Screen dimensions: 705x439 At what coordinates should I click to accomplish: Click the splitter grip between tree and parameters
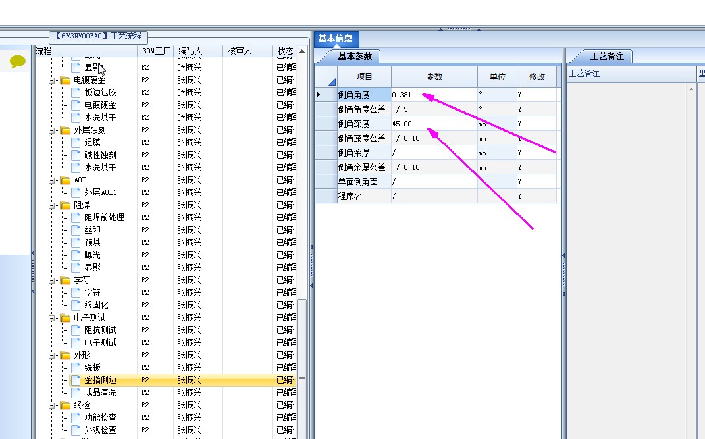pyautogui.click(x=311, y=266)
